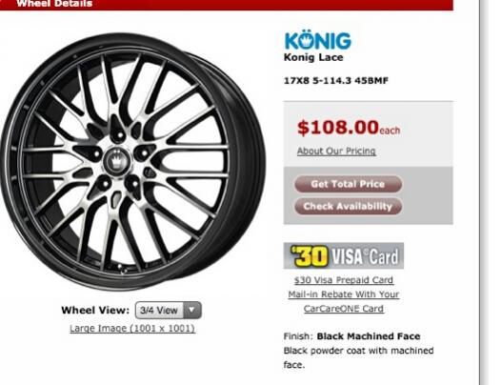The height and width of the screenshot is (385, 501).
Task: Click the 17X8 5-114.3 45BMF size text
Action: [x=336, y=81]
